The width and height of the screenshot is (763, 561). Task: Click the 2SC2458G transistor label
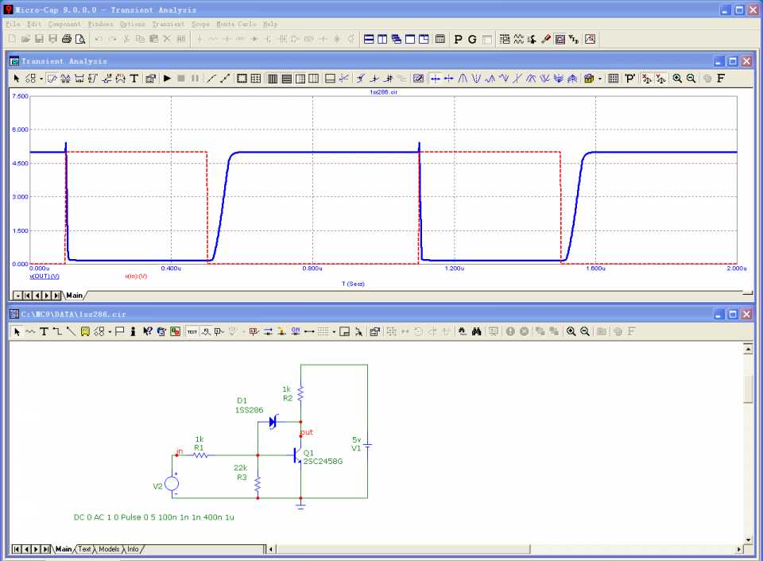(323, 461)
